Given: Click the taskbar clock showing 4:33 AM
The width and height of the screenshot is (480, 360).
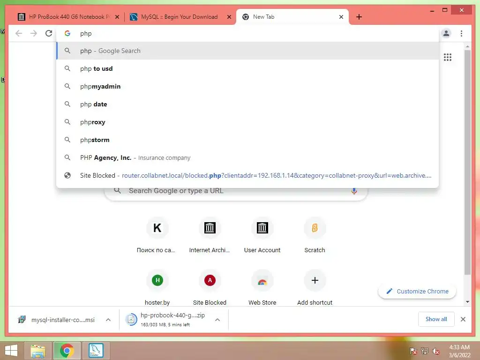Looking at the screenshot, I should point(459,351).
